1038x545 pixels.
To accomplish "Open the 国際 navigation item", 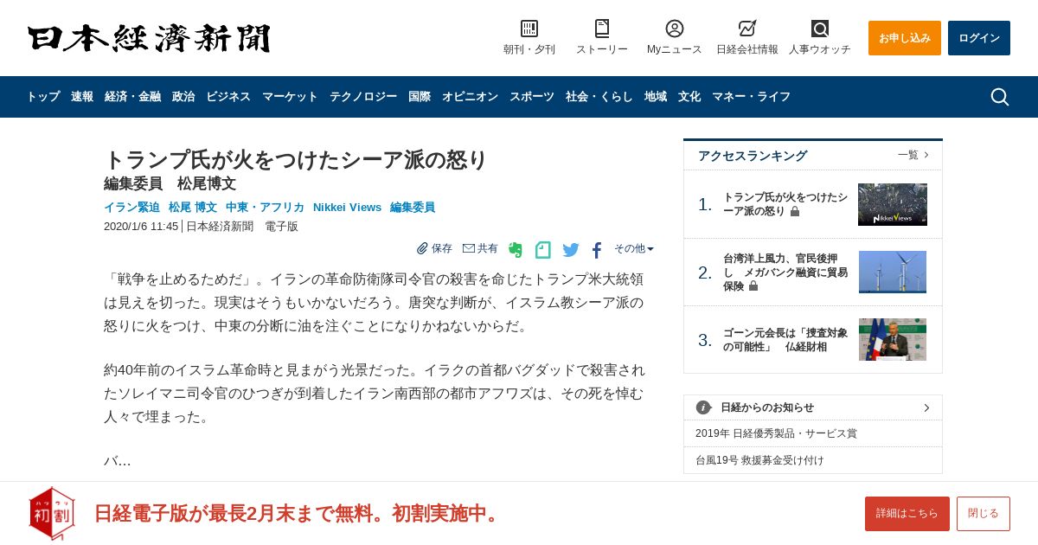I will (420, 97).
